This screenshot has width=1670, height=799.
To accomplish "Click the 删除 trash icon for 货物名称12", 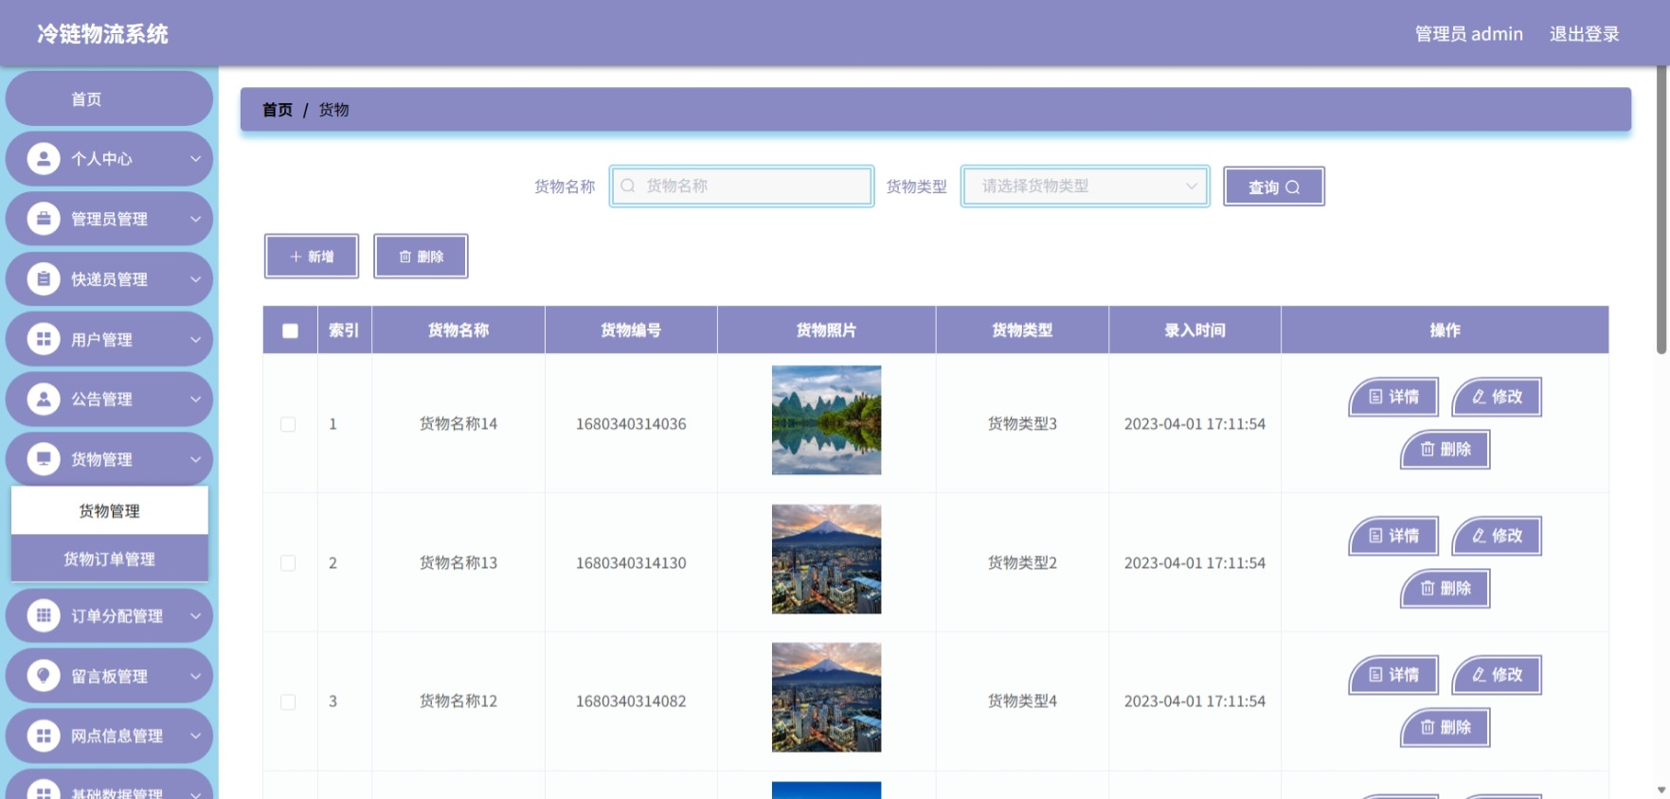I will [x=1428, y=727].
